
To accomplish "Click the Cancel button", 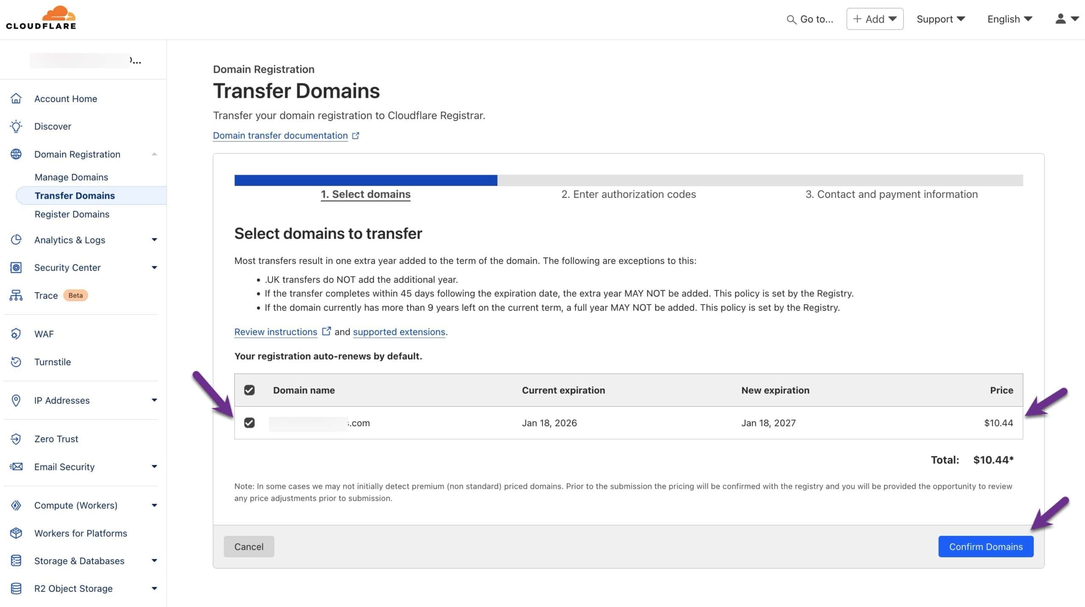I will 249,546.
